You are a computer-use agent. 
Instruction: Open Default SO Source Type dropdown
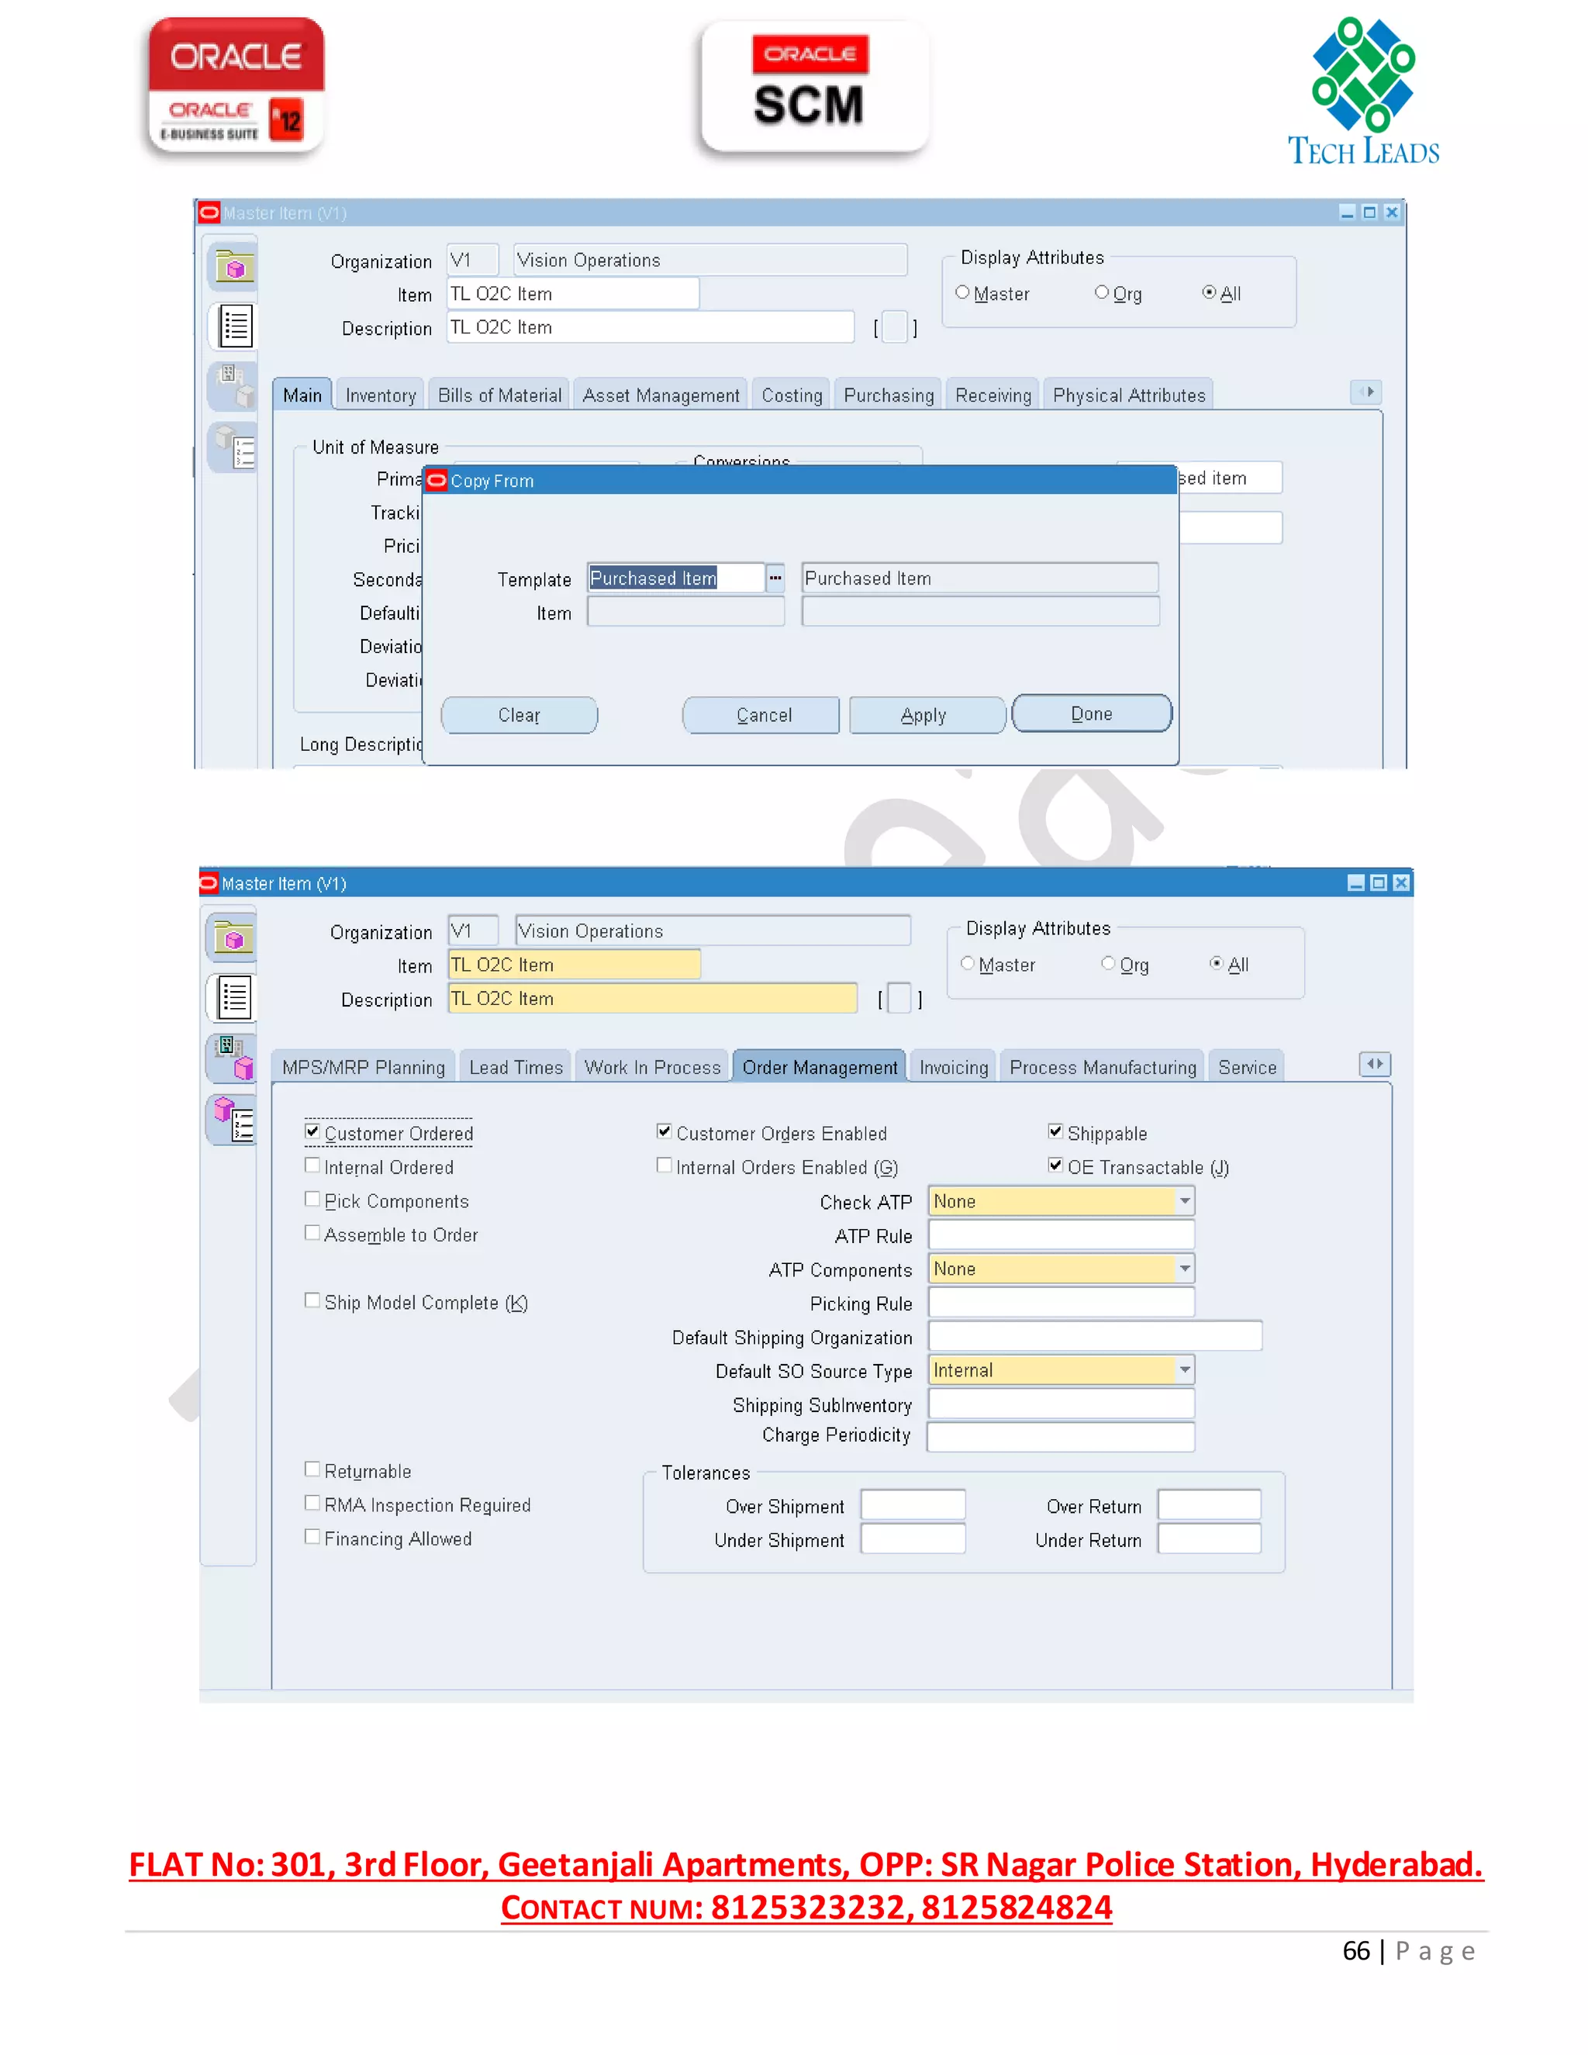(x=1185, y=1370)
